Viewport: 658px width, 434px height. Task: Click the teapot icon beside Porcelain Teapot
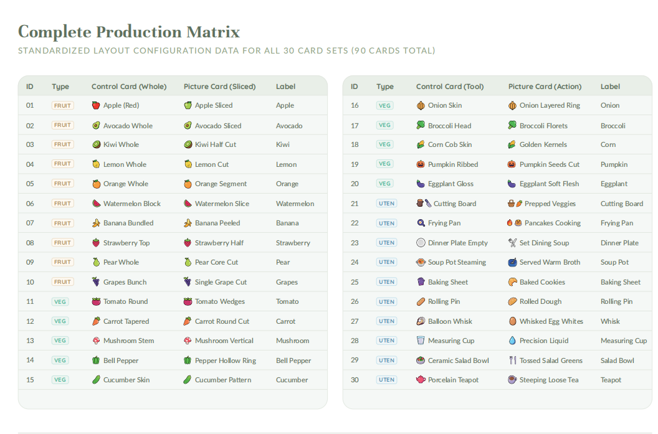pos(421,380)
